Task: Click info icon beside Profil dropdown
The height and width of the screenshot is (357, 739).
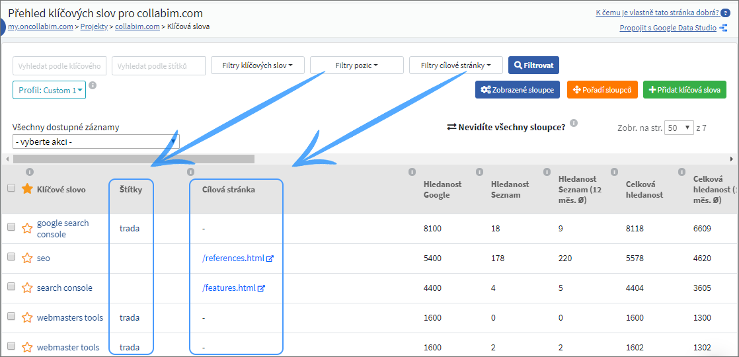Action: [93, 85]
